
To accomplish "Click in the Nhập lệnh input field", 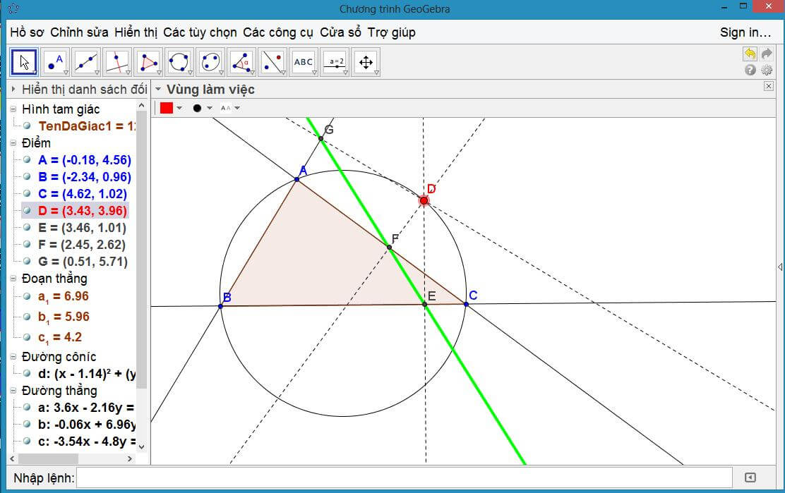I will tap(405, 478).
